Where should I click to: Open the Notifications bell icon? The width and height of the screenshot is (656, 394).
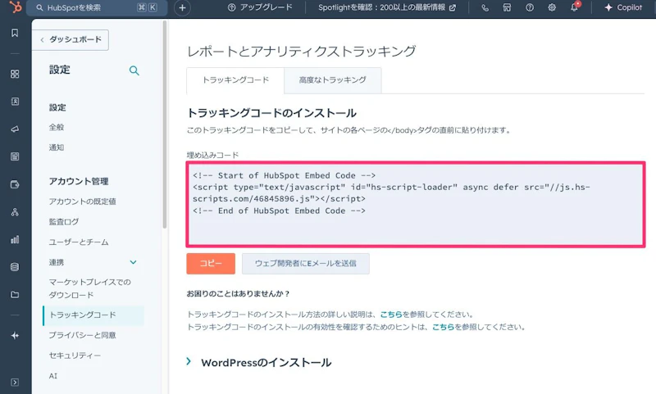point(575,7)
